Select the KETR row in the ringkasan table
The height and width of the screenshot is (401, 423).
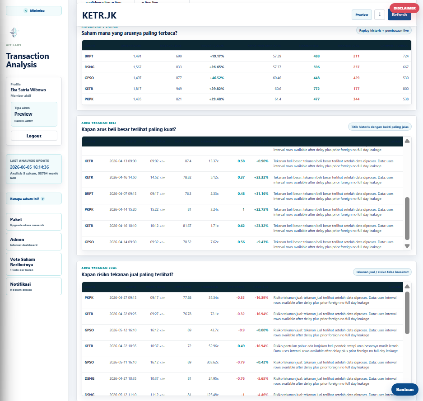click(x=246, y=89)
